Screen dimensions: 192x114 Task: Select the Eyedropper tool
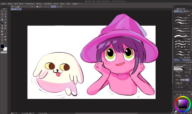[5, 20]
